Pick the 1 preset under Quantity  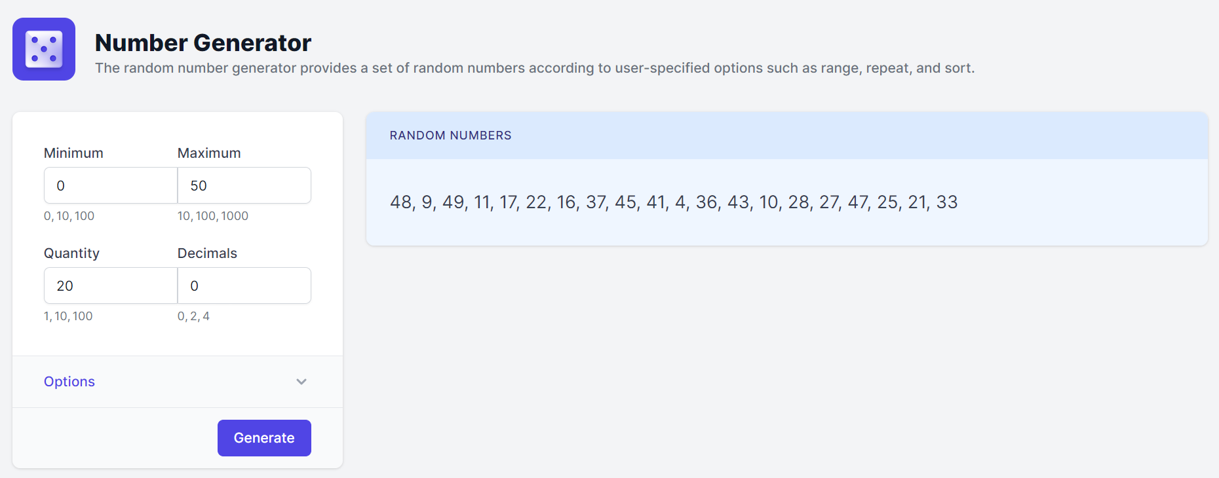(47, 316)
